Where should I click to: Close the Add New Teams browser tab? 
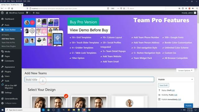[21, 5]
